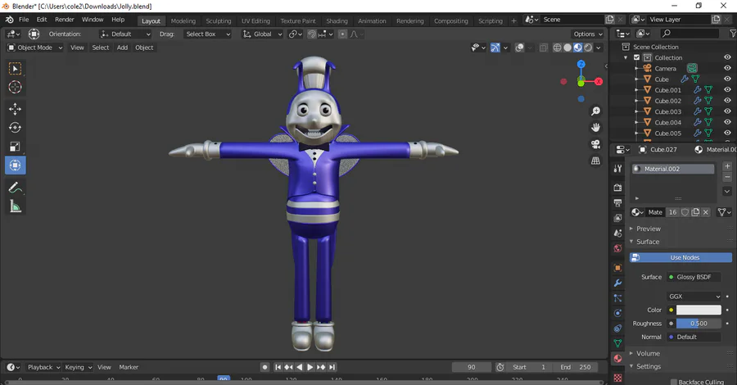Screen dimensions: 737x385
Task: Add a material slot with plus button
Action: click(x=727, y=166)
